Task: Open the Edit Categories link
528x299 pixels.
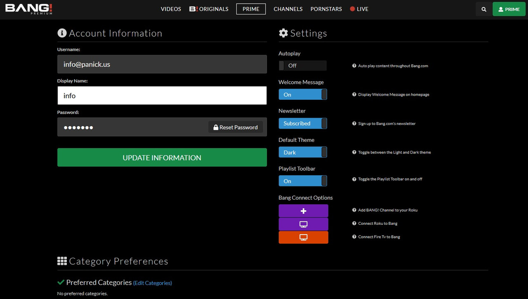Action: tap(152, 283)
